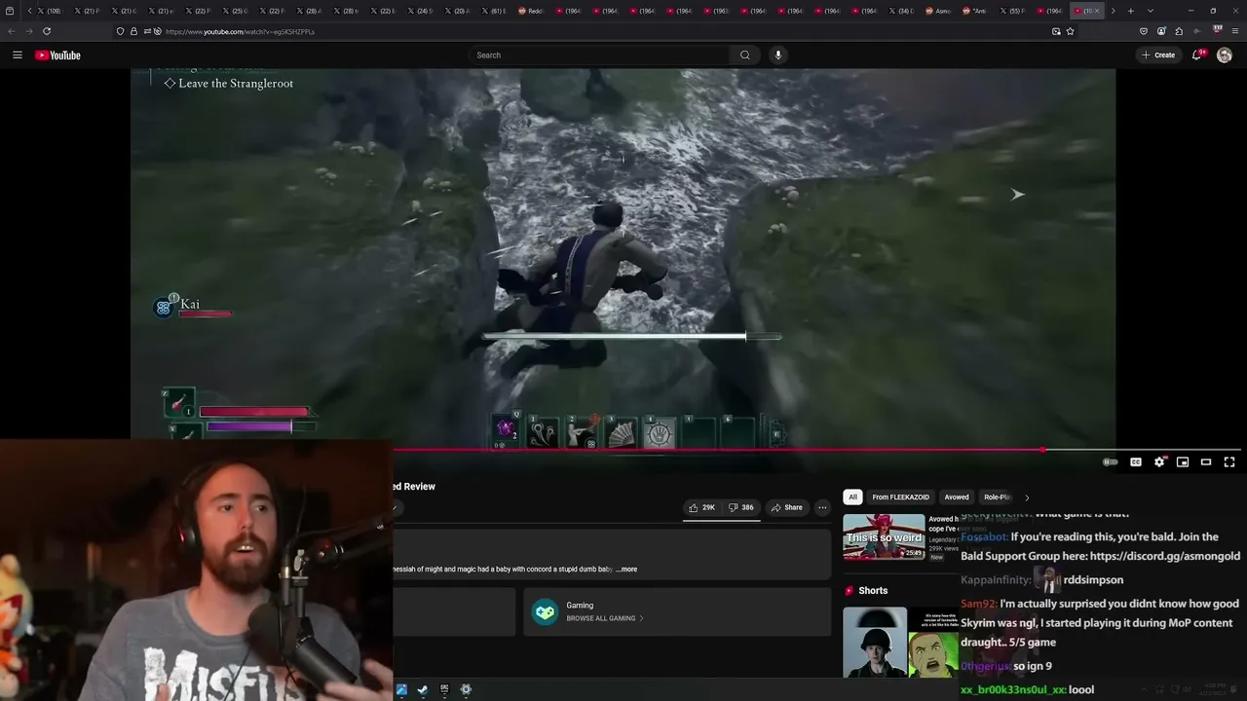Open the Firefox account icon
This screenshot has height=701, width=1247.
[1161, 31]
